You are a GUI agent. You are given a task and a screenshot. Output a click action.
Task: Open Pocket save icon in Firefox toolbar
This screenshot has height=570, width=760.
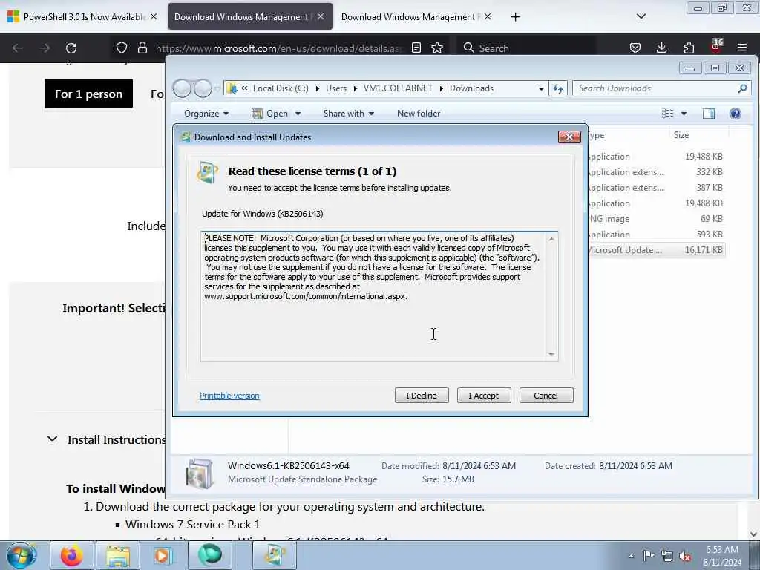tap(635, 47)
